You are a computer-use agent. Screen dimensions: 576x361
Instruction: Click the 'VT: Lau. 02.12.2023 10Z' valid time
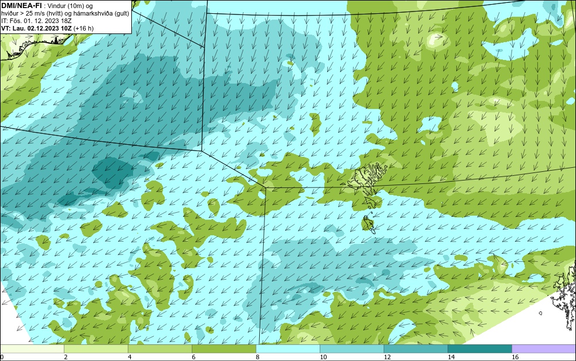click(x=36, y=28)
